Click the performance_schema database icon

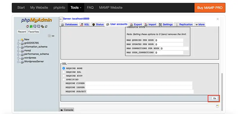[23, 54]
